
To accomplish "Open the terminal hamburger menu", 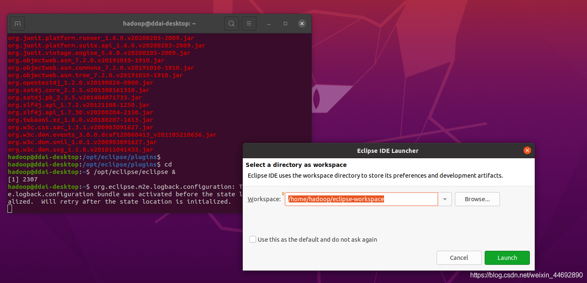I will click(x=249, y=24).
